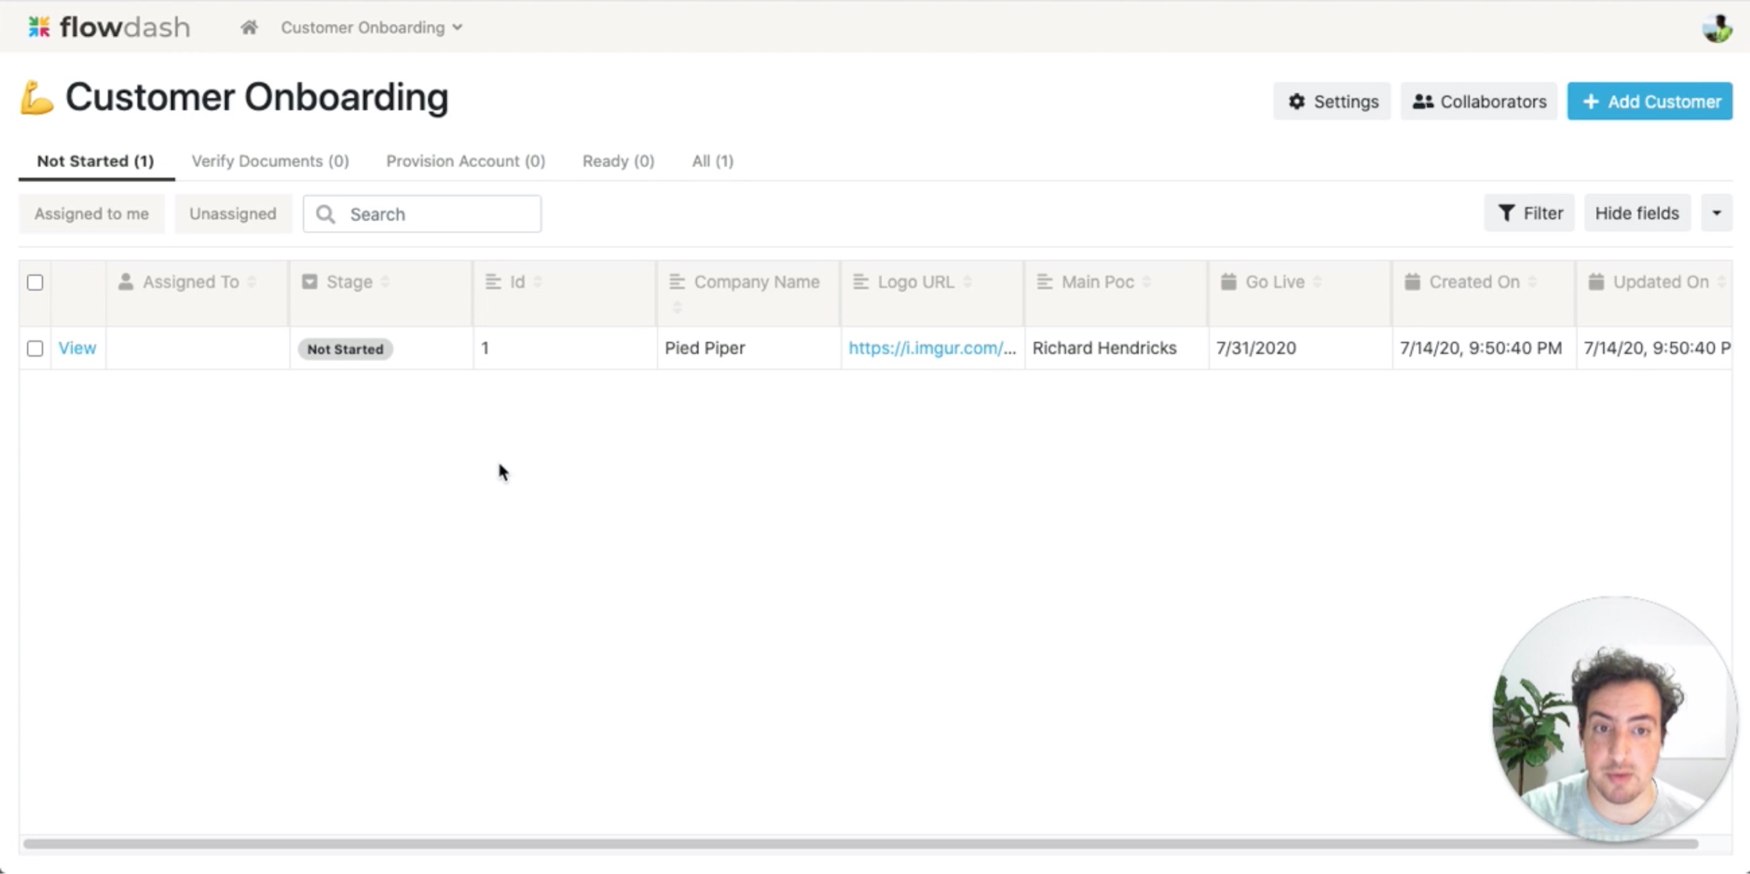Open the Collaborators panel
The width and height of the screenshot is (1750, 874).
(x=1479, y=102)
